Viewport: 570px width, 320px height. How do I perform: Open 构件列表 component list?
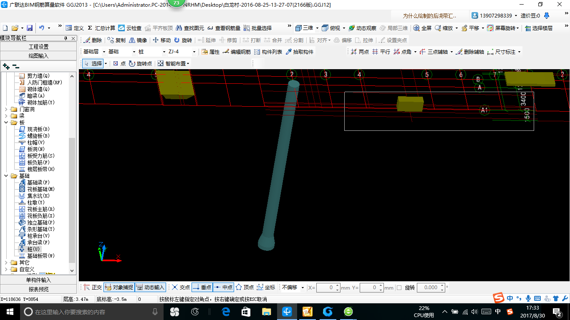pyautogui.click(x=267, y=52)
